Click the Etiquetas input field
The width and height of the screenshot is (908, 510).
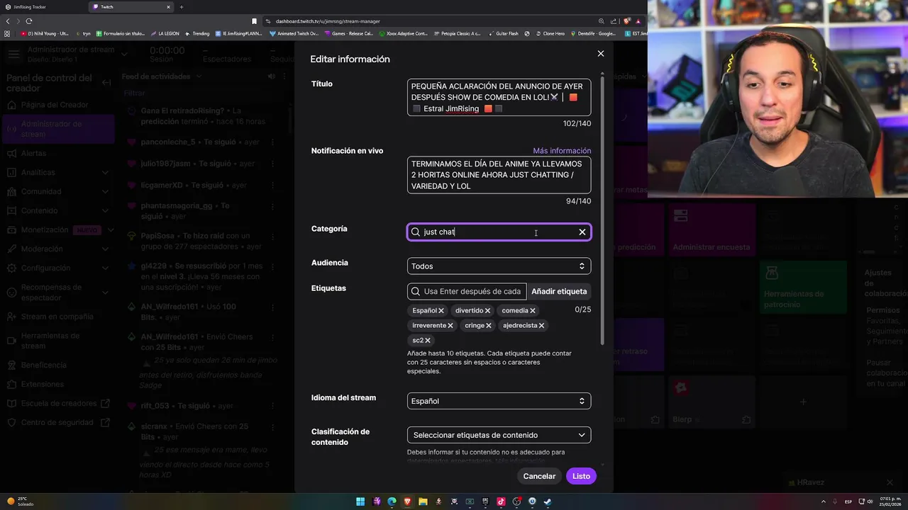(467, 291)
